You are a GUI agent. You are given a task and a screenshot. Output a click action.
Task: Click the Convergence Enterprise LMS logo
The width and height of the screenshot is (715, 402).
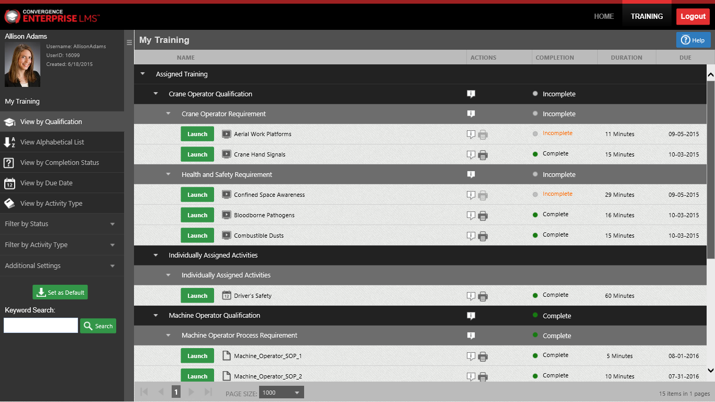pyautogui.click(x=51, y=16)
